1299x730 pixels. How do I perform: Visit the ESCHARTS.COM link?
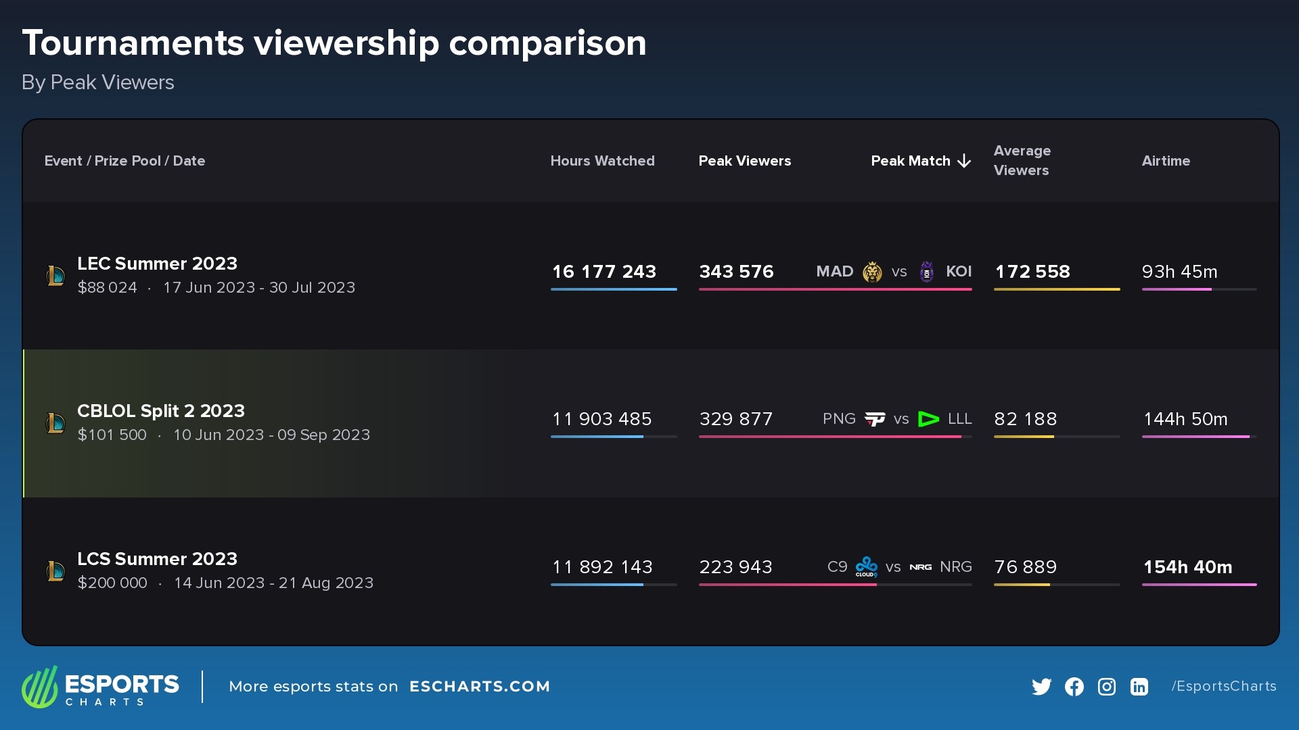tap(480, 687)
